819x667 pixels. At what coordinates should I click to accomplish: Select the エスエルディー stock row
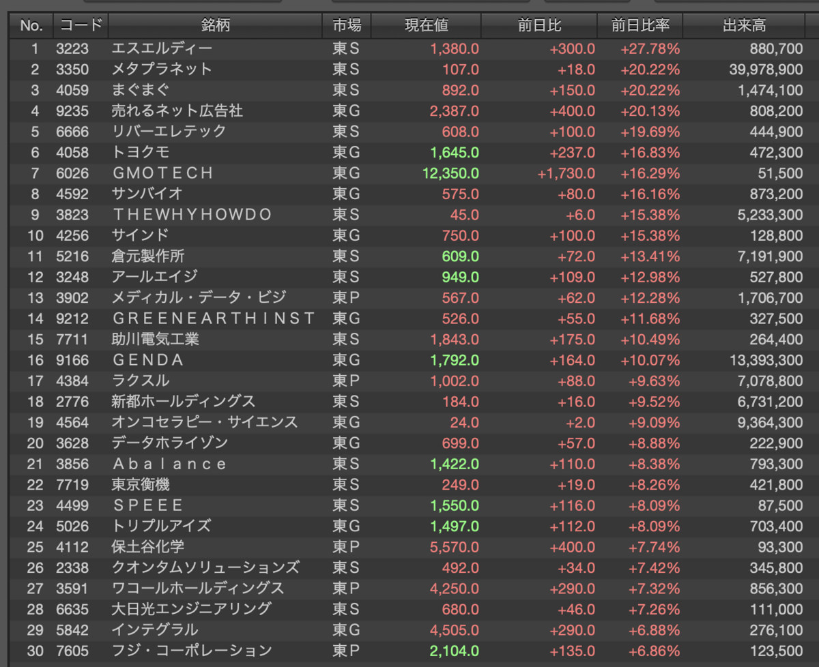pyautogui.click(x=409, y=48)
